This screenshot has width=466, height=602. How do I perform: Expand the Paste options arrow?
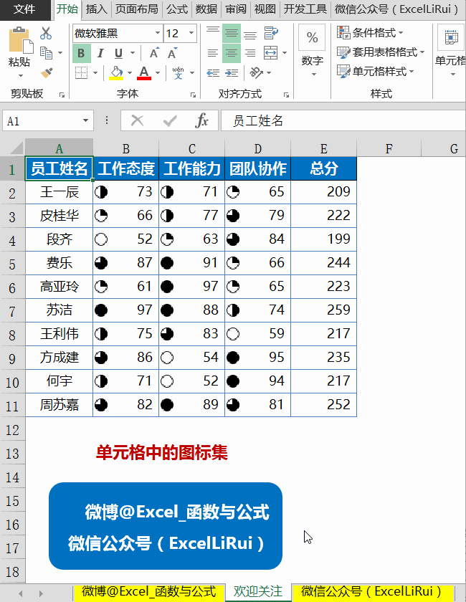21,75
